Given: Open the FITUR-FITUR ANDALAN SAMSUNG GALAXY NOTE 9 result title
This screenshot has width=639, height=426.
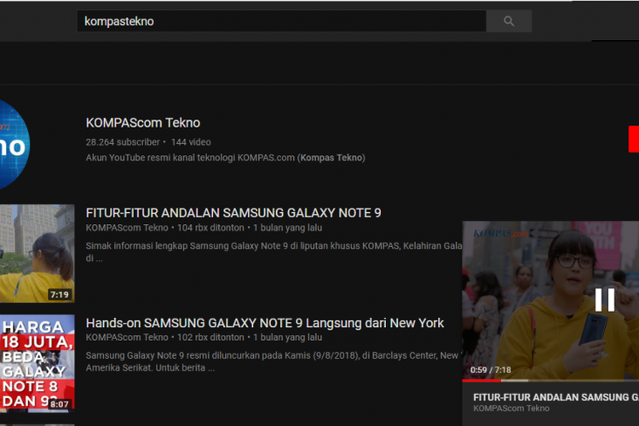Looking at the screenshot, I should (x=233, y=212).
